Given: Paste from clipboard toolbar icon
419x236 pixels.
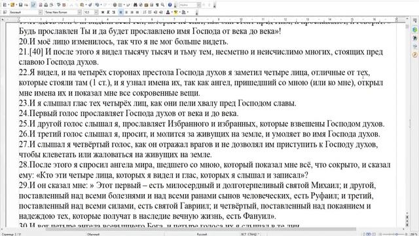Looking at the screenshot, I should point(82,5).
